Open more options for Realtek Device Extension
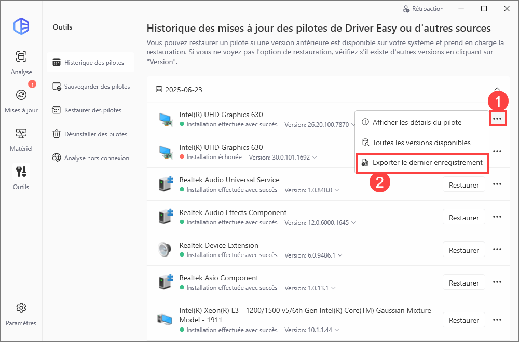This screenshot has width=519, height=342. [497, 249]
